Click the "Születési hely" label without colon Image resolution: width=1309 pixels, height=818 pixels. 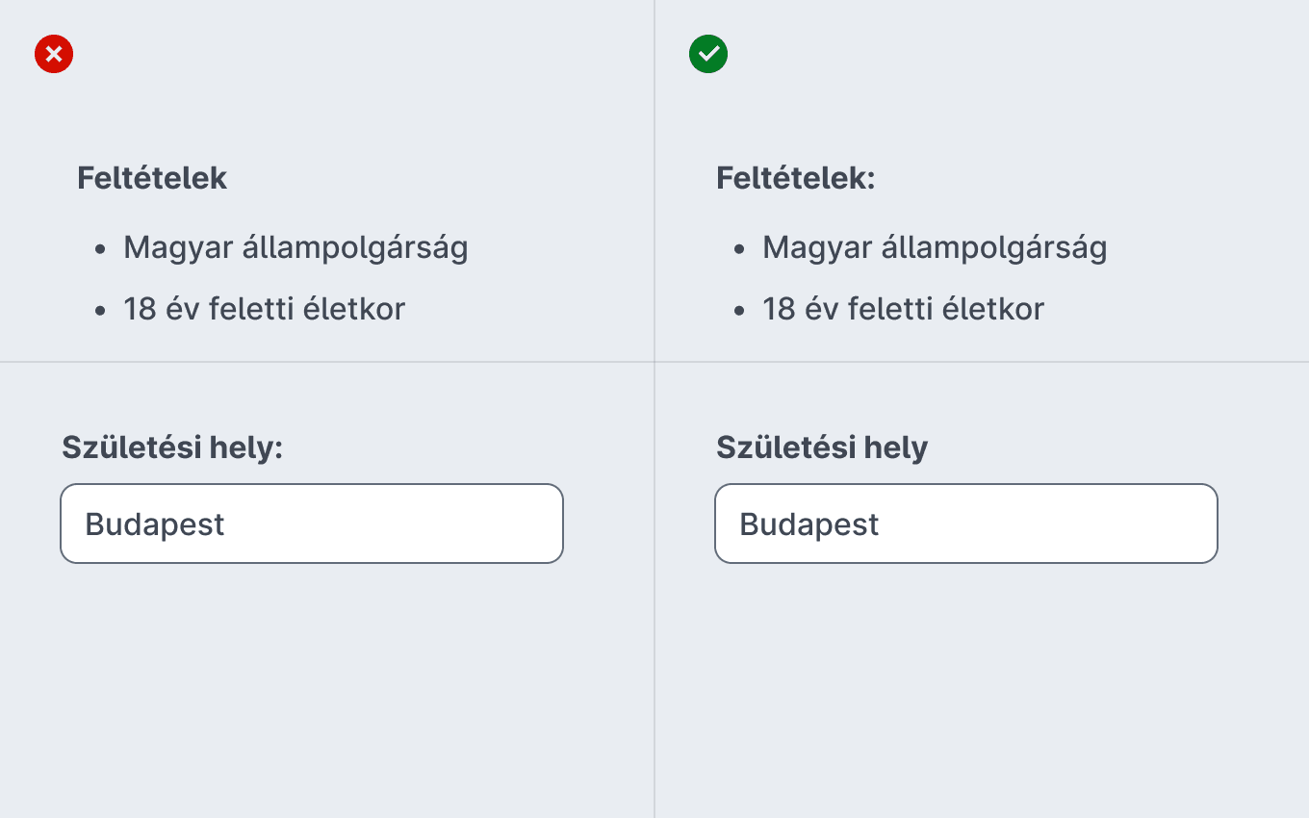pos(822,447)
